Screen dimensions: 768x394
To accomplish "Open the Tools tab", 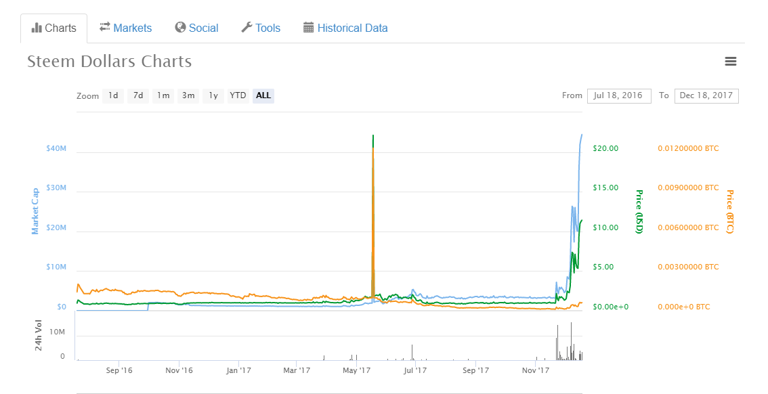I will click(261, 28).
